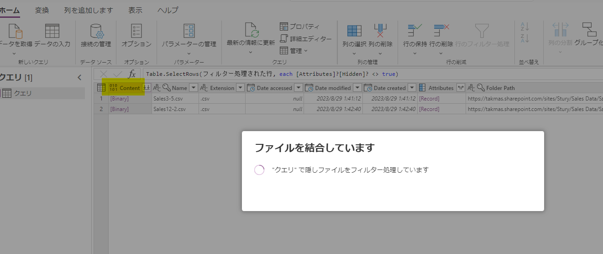Click the 行のフィルター処理 funnel icon
Image resolution: width=603 pixels, height=254 pixels.
(x=482, y=31)
